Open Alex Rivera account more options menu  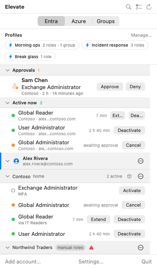coord(140,161)
